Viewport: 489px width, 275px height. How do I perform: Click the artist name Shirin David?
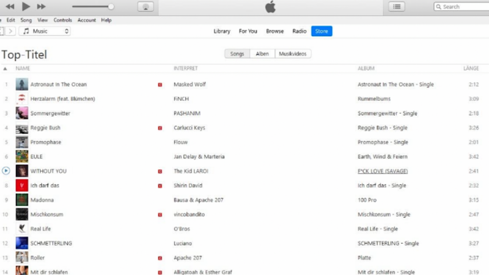pyautogui.click(x=188, y=186)
